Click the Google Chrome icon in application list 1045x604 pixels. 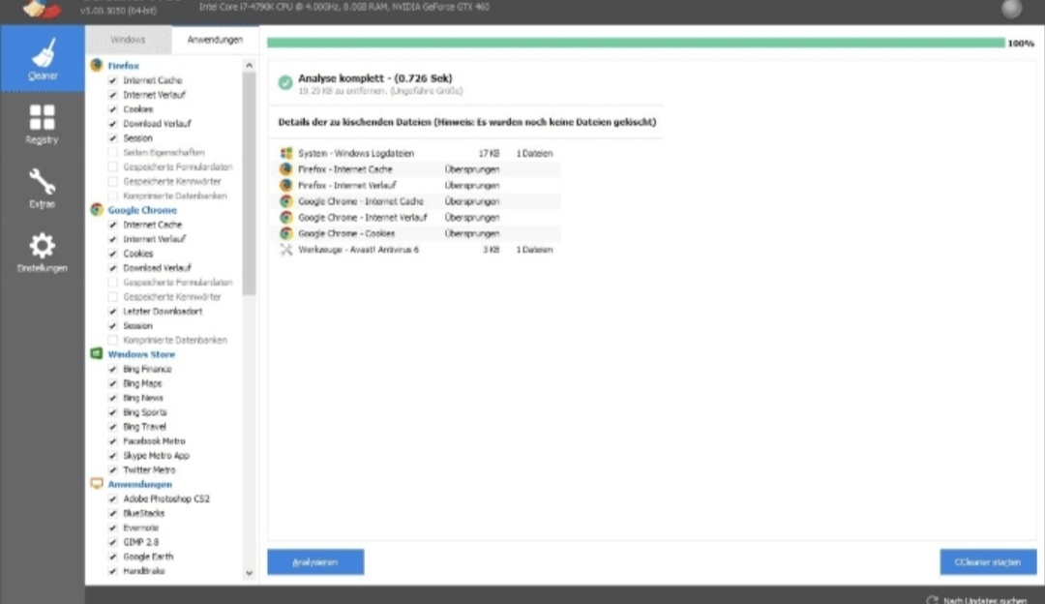[97, 209]
